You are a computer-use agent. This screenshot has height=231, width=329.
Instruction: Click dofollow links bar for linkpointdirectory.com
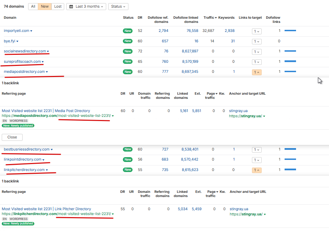tap(290, 159)
